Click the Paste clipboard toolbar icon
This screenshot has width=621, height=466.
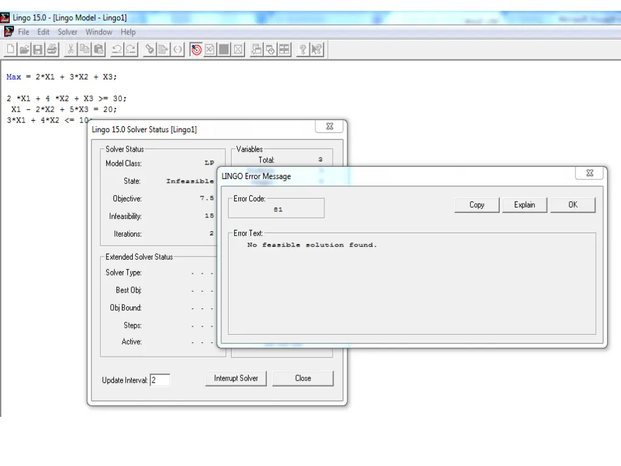98,50
